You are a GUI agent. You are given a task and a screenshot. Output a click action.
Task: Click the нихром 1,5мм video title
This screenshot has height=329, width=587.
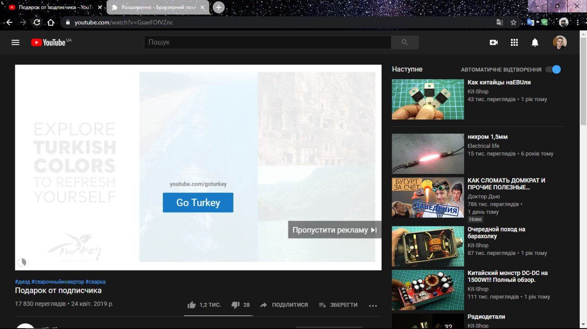pos(487,137)
